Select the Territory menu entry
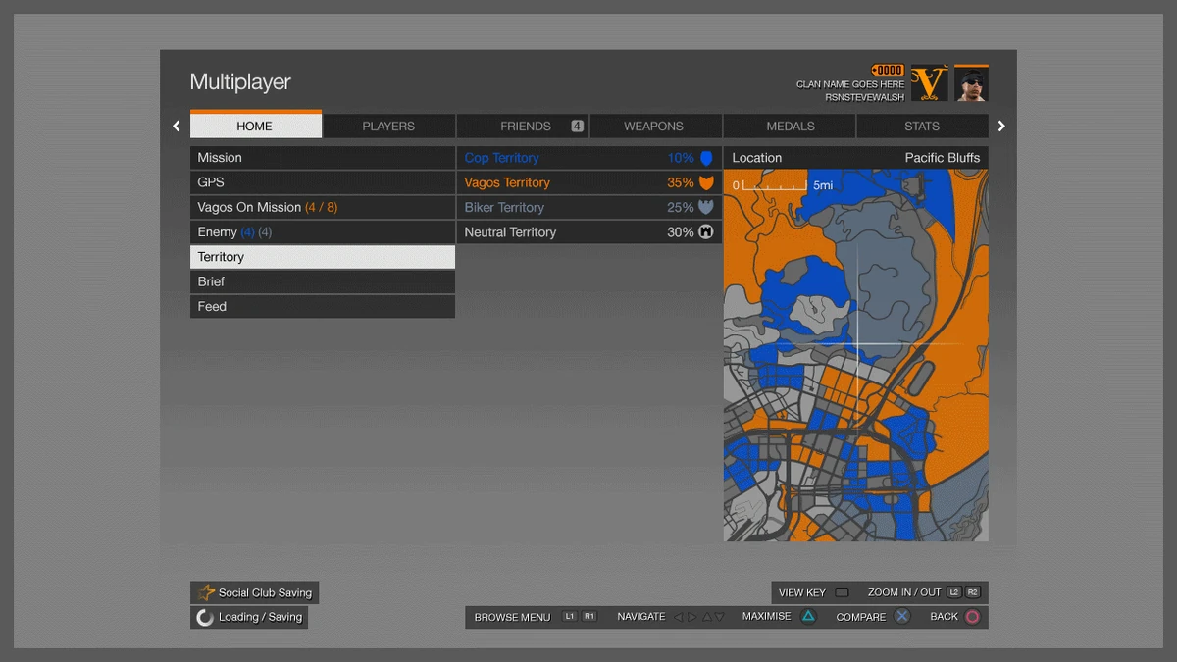The width and height of the screenshot is (1177, 662). point(323,256)
